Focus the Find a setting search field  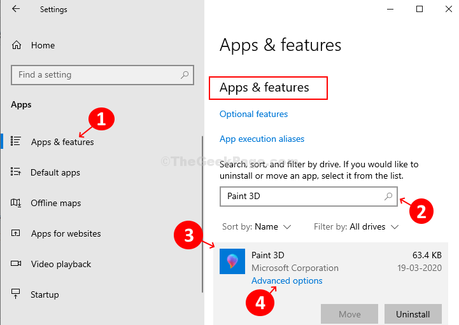click(102, 75)
